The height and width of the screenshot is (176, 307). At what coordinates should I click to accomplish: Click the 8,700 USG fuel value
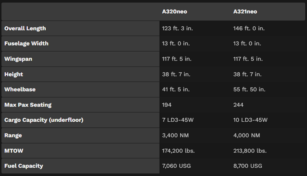coord(248,166)
